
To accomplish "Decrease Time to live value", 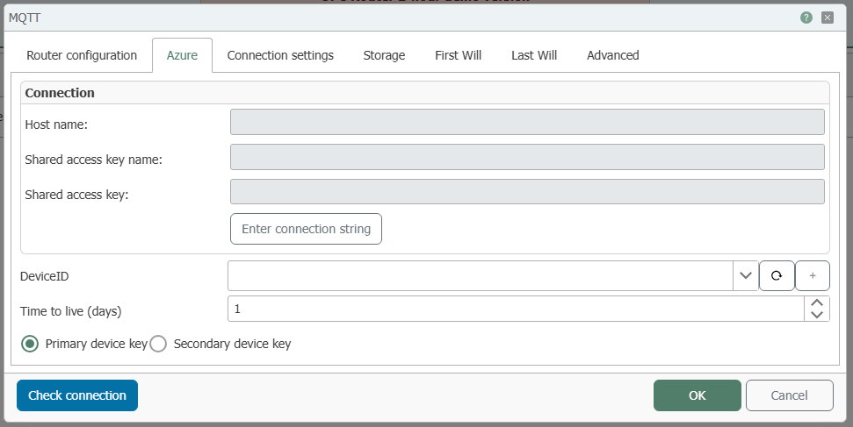I will (x=817, y=315).
